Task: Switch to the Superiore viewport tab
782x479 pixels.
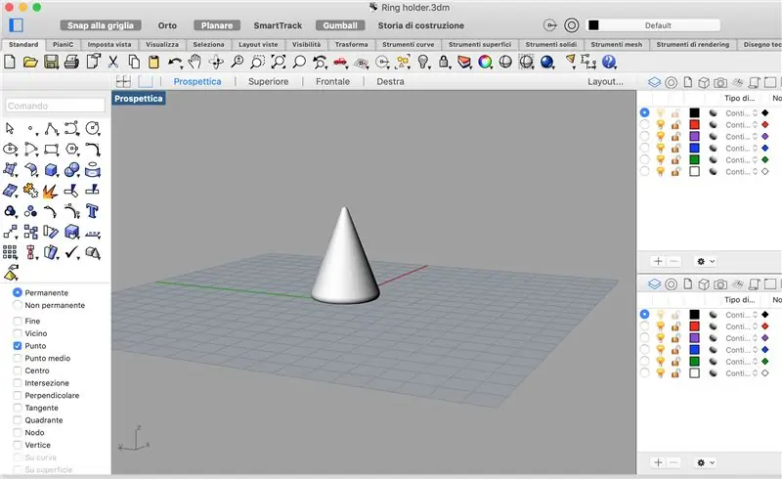Action: (268, 81)
